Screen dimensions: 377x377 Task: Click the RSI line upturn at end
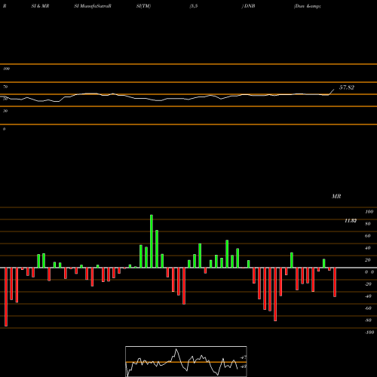[332, 92]
